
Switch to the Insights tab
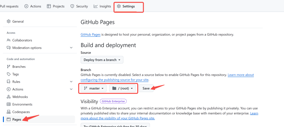pyautogui.click(x=102, y=6)
